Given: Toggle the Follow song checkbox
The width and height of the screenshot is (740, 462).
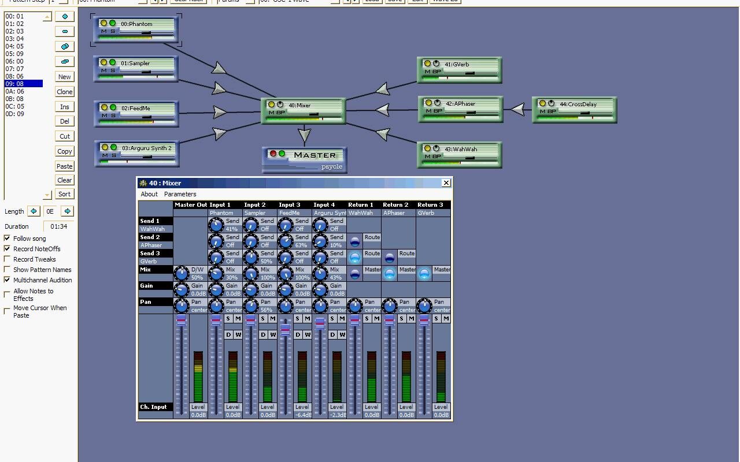Looking at the screenshot, I should click(x=7, y=239).
